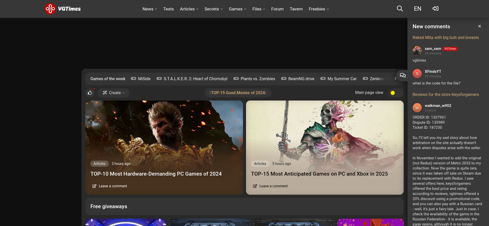Expand the Games menu
The image size is (489, 226).
tap(237, 9)
